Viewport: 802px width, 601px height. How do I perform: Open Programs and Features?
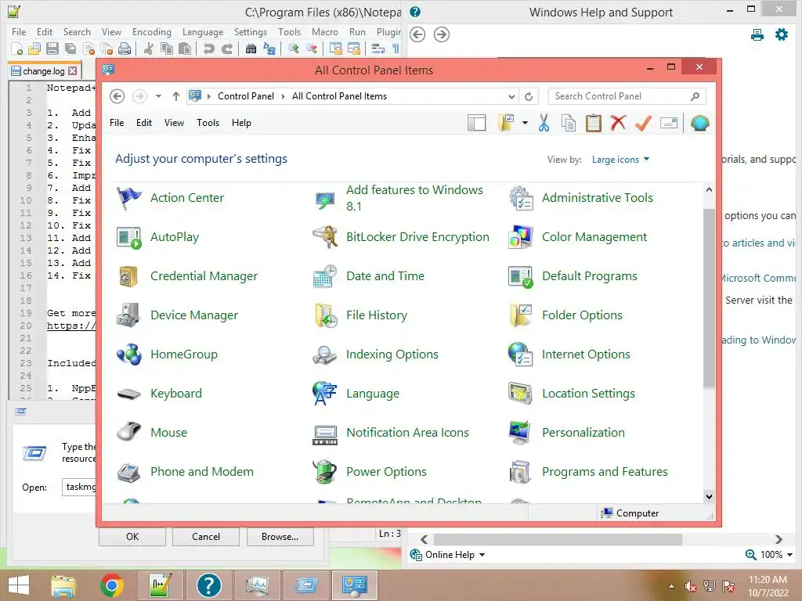pos(588,472)
